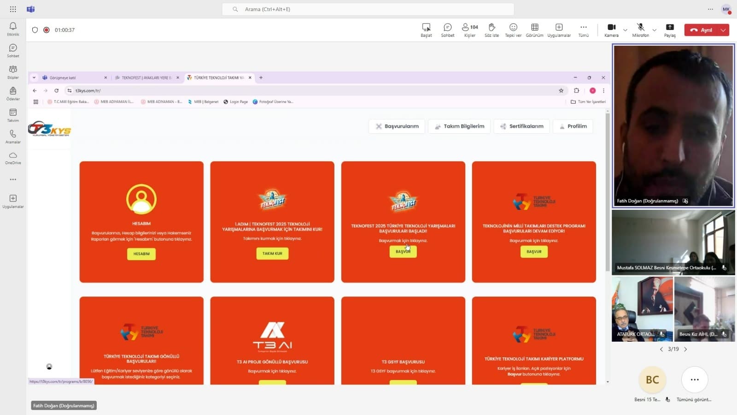
Task: Open a new browser tab with plus
Action: [261, 78]
